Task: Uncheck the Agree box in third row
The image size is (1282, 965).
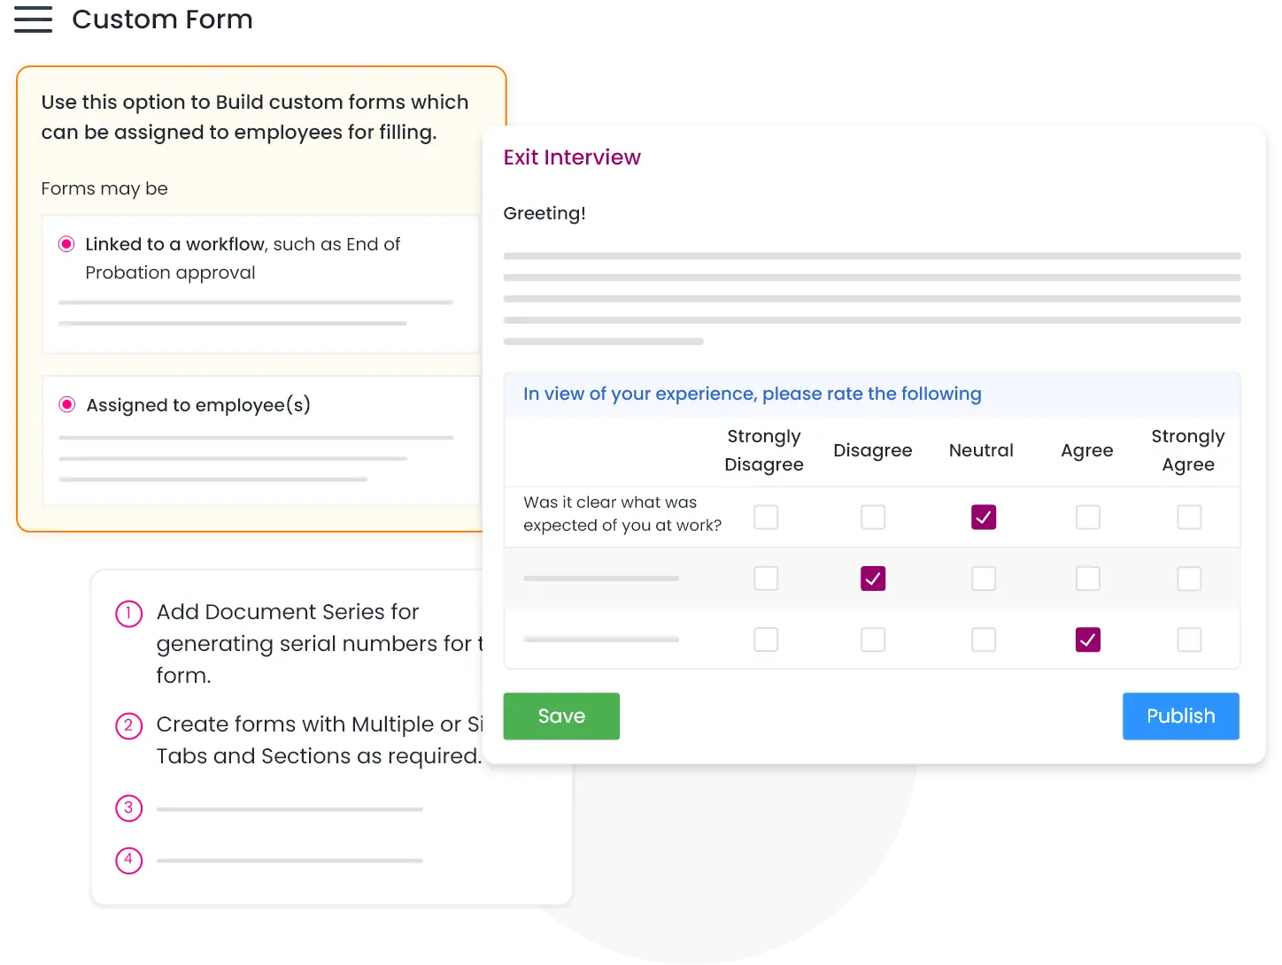Action: [x=1087, y=640]
